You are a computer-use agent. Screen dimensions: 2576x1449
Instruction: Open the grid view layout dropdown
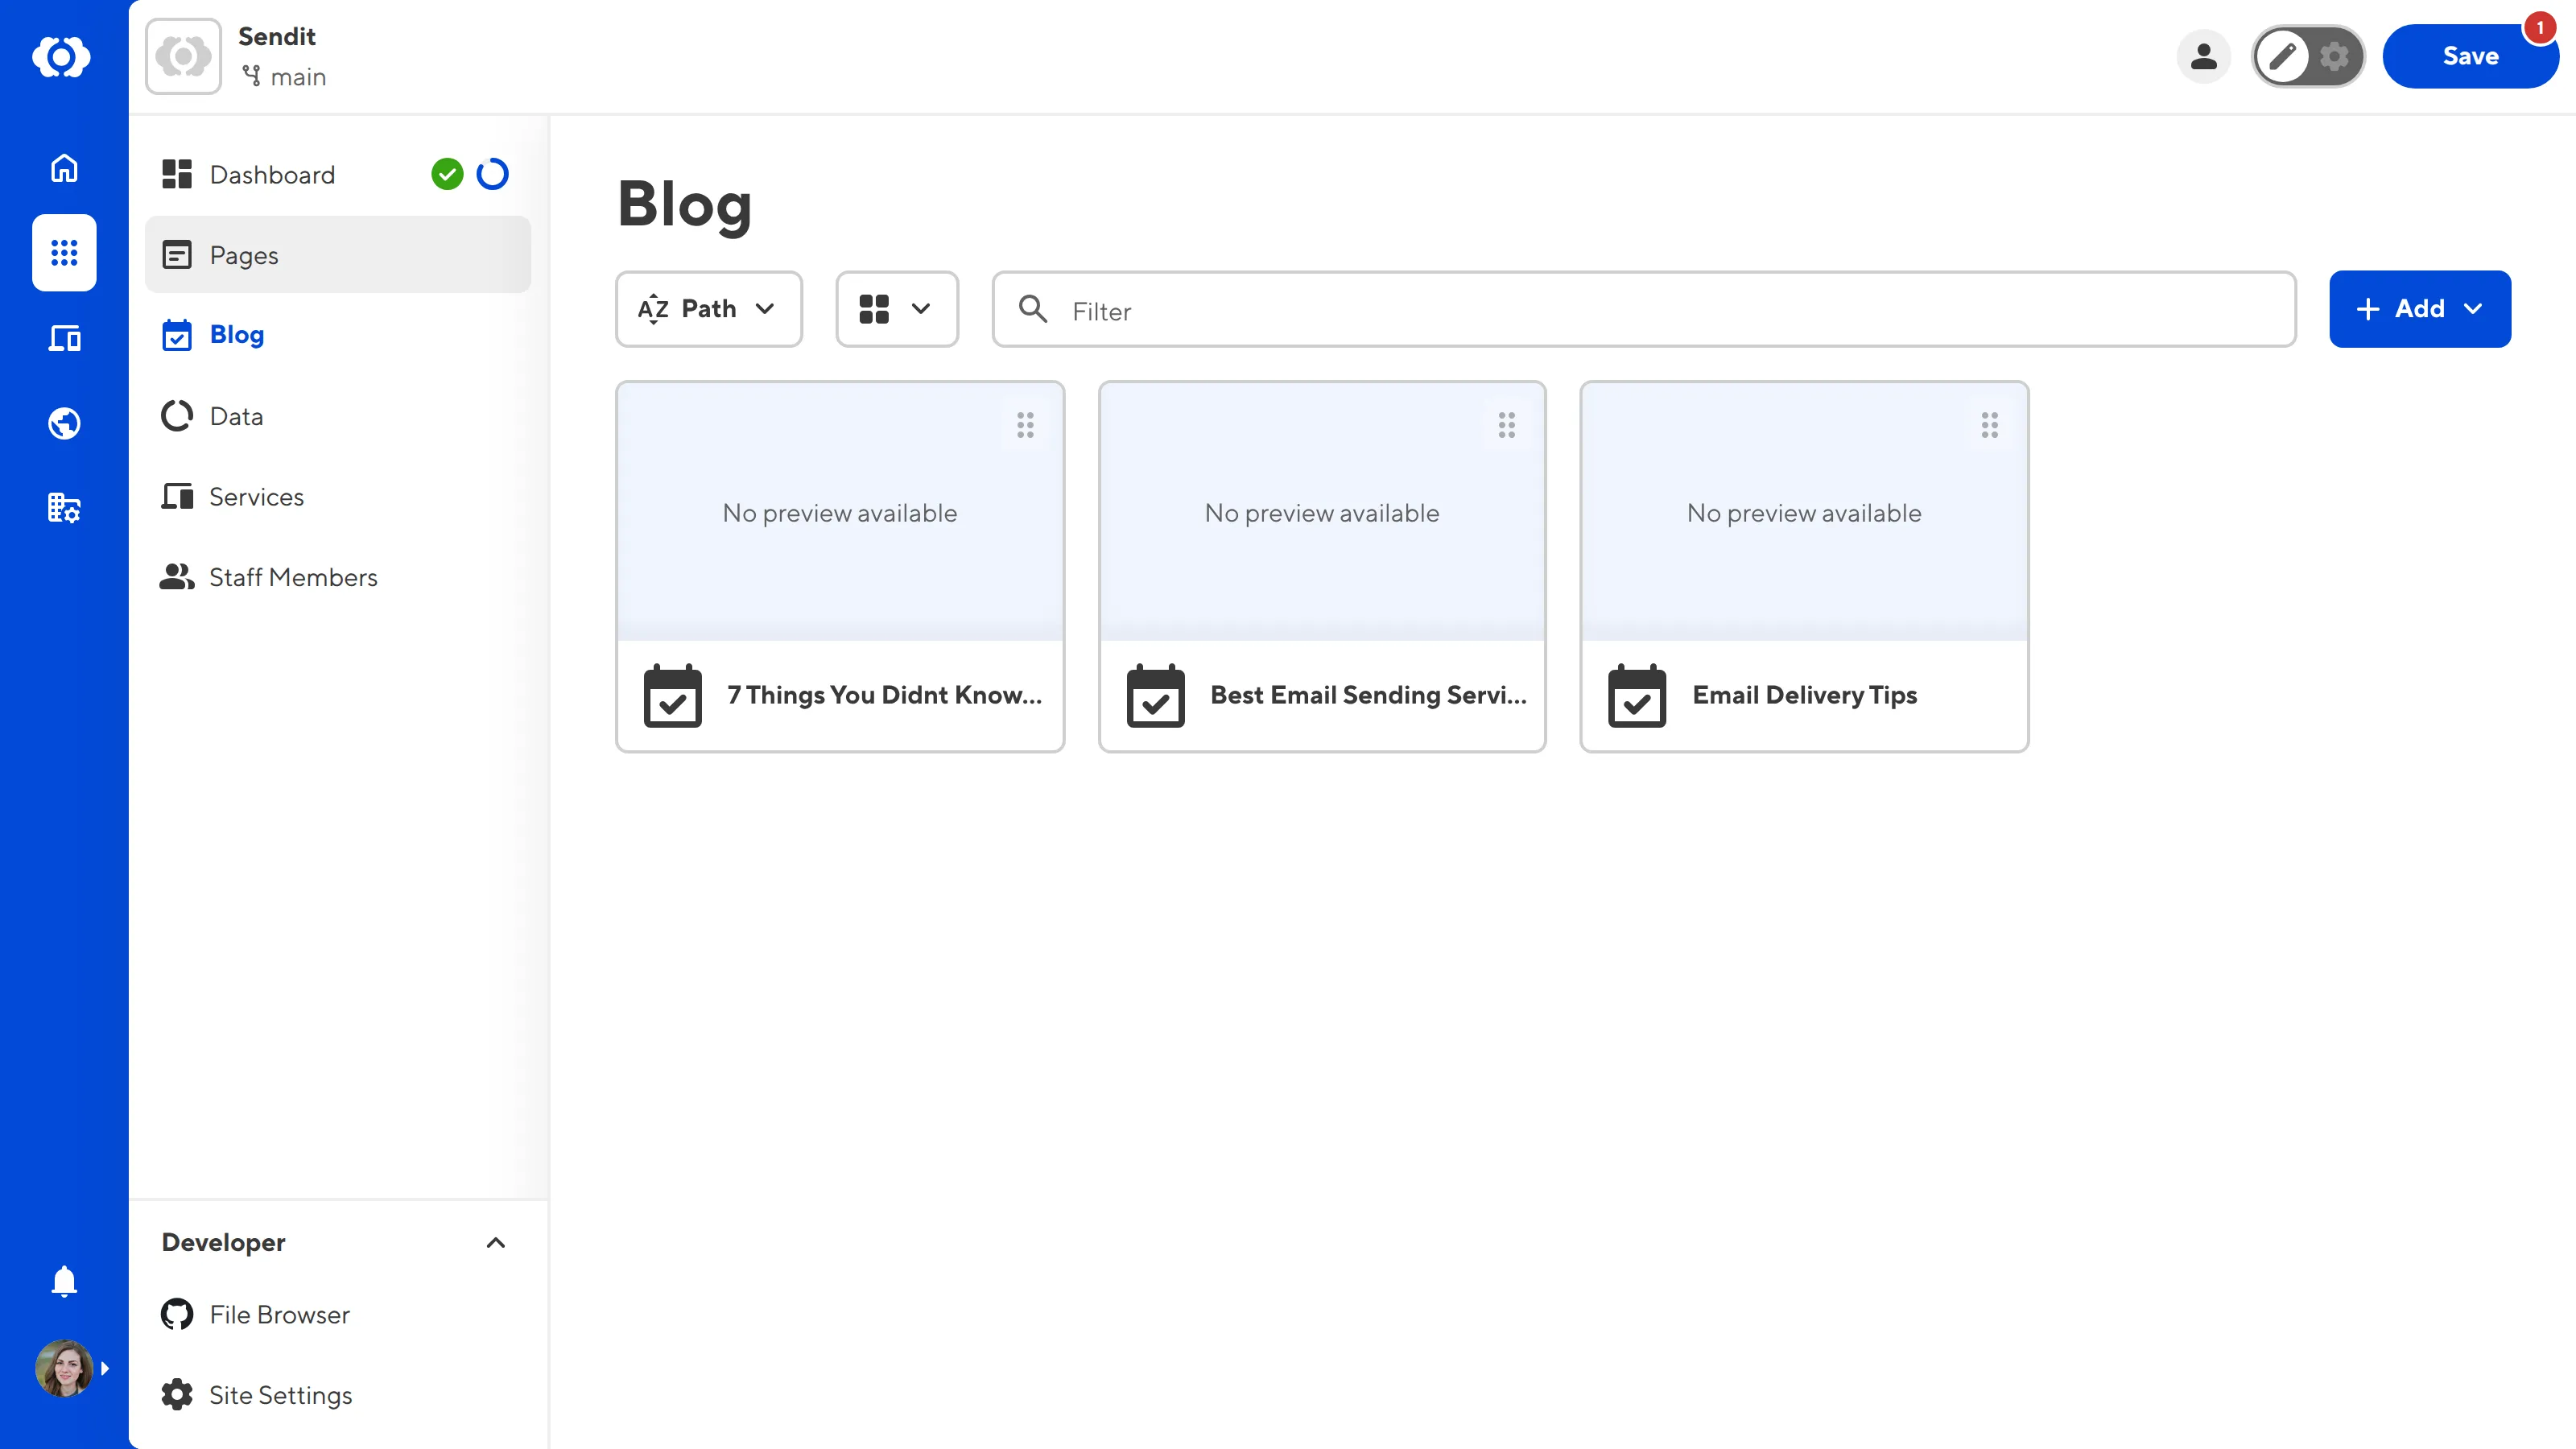(x=896, y=309)
